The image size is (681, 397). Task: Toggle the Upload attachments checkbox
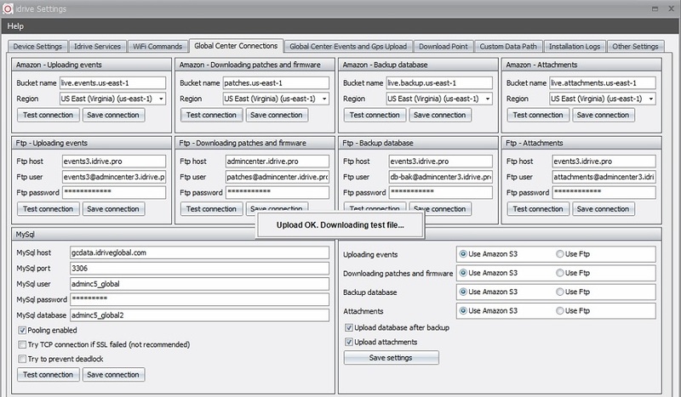tap(348, 342)
